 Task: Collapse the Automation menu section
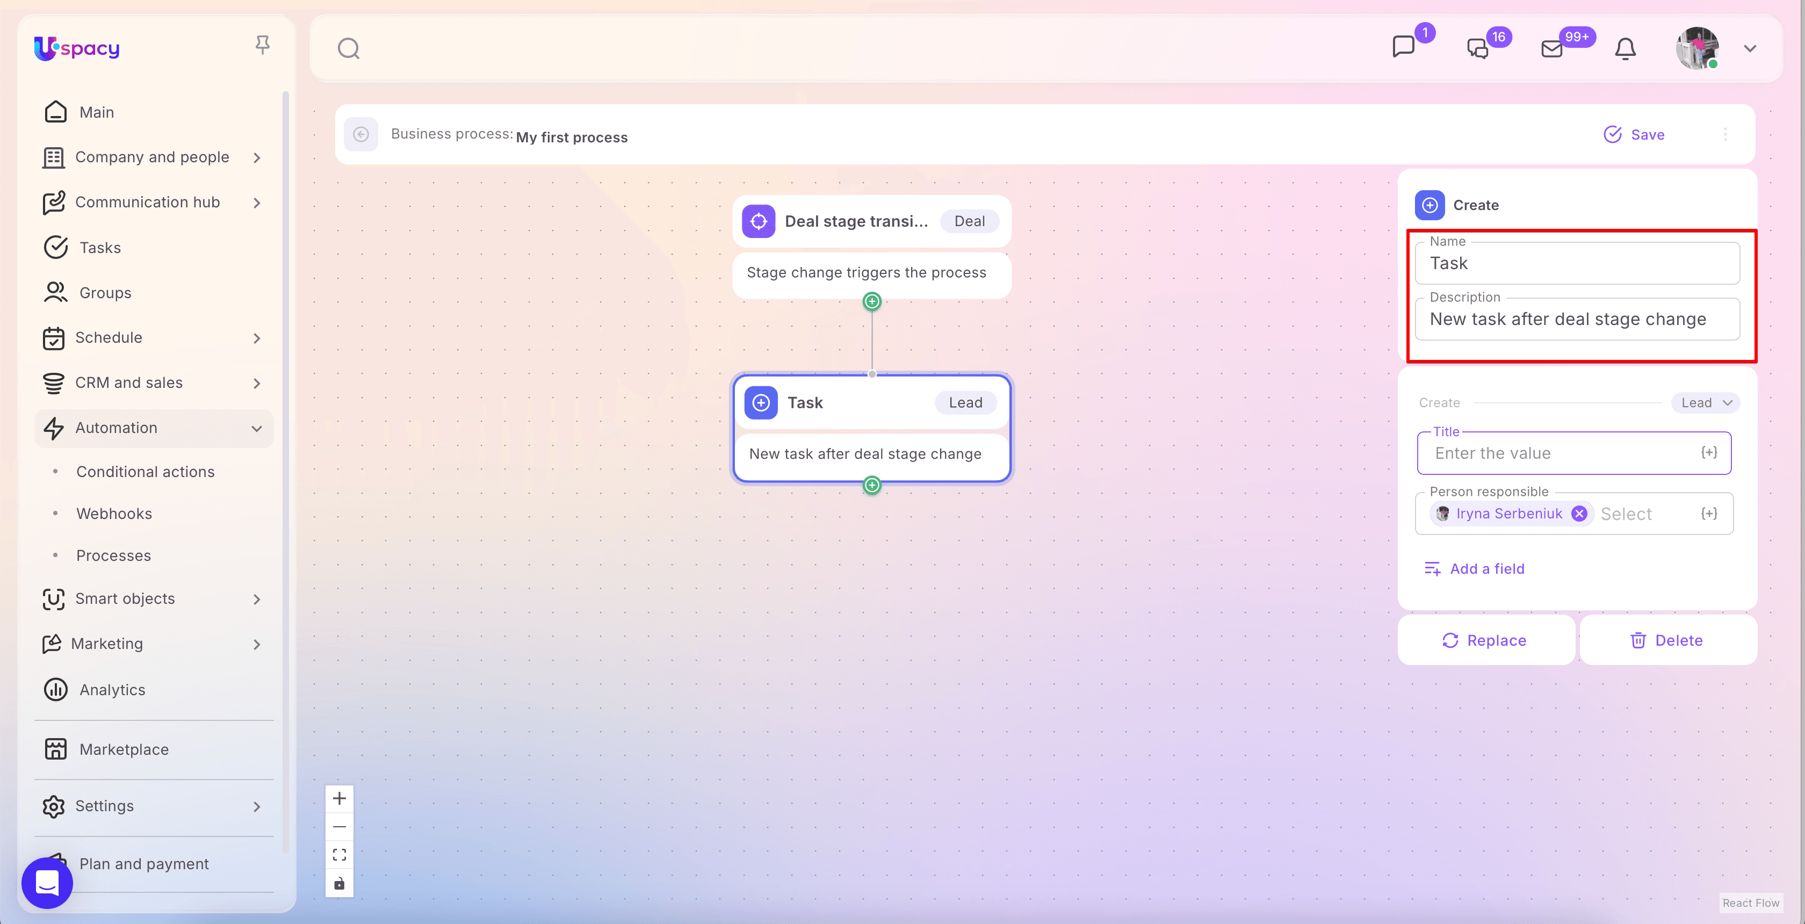(256, 428)
